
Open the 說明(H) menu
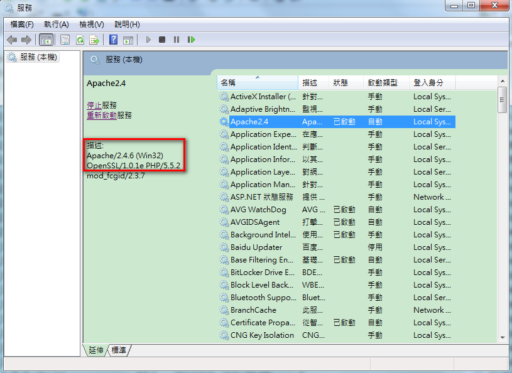[127, 24]
